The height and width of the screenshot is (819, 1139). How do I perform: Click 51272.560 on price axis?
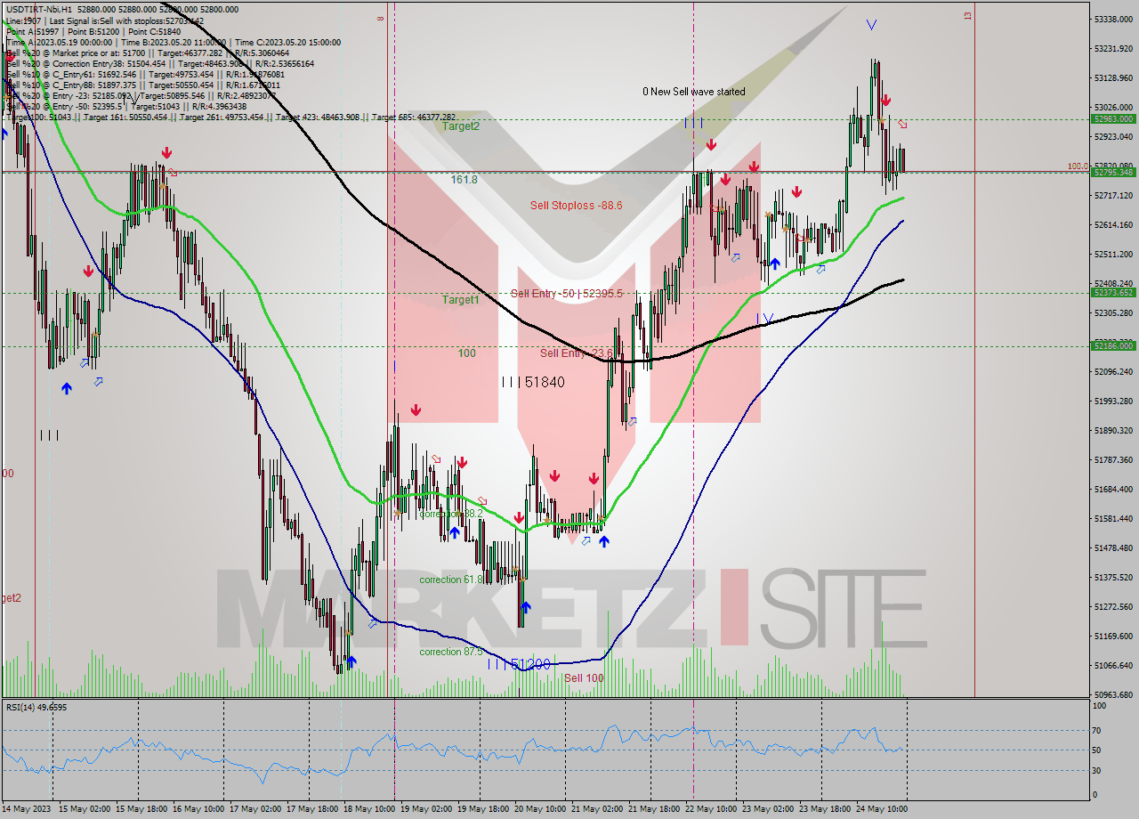[x=1114, y=606]
